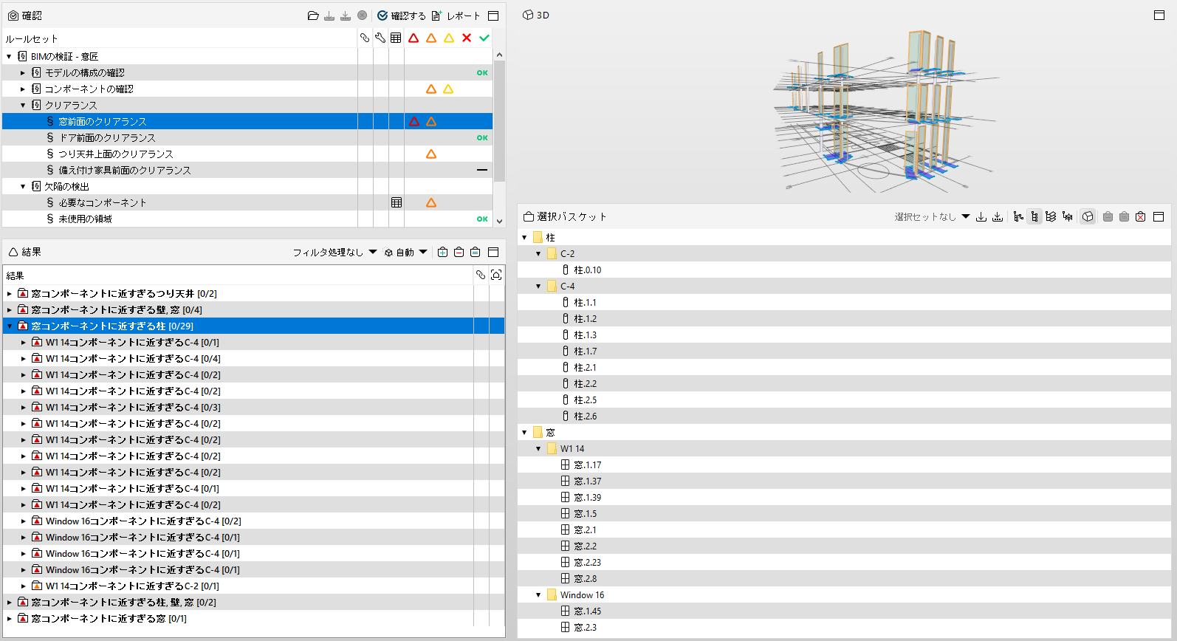Click the layered tree view icon in 選択バスケット toolbar

(x=1051, y=216)
